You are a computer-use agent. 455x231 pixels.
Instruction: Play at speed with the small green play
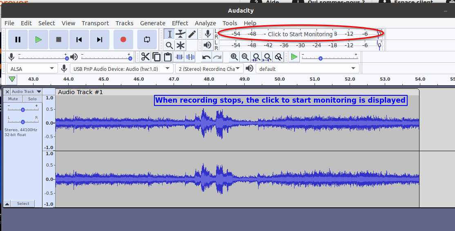[294, 57]
